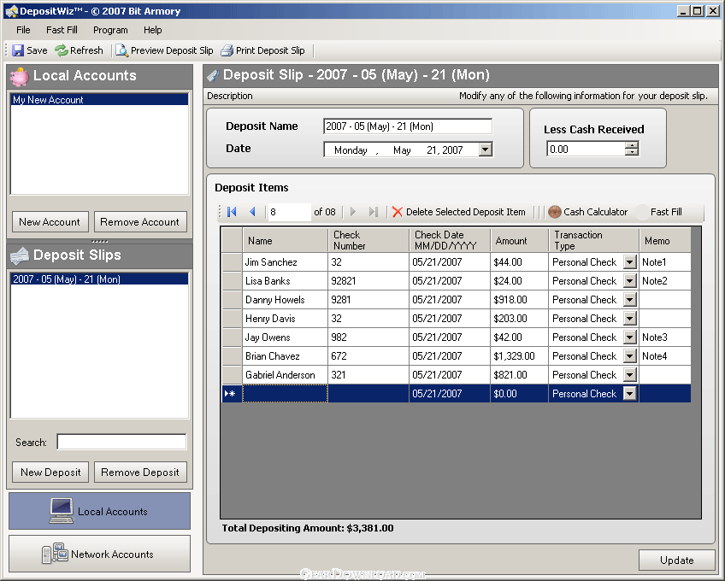Open the Program menu
This screenshot has width=725, height=581.
pyautogui.click(x=110, y=30)
